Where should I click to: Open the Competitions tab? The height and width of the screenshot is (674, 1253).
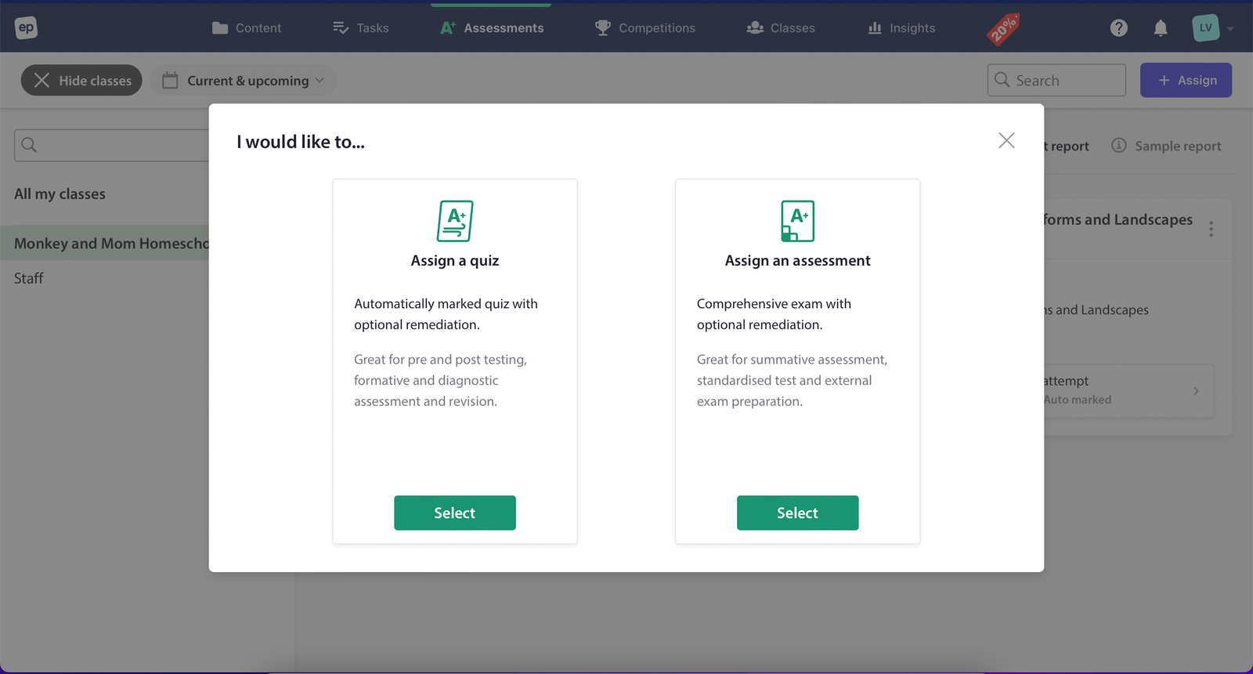[645, 28]
